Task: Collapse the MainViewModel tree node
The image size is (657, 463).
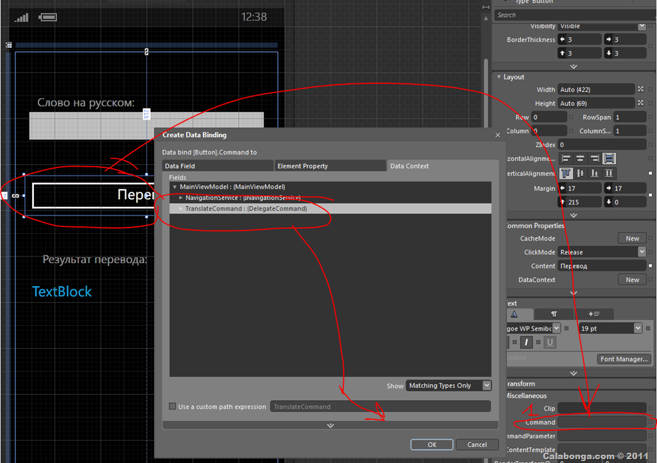Action: 175,187
